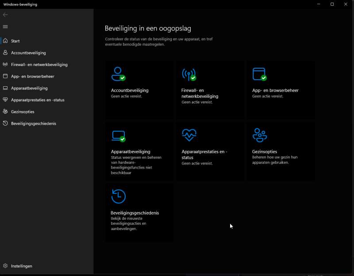
Task: Open Firewall- en netwerkbeveiliging in sidebar
Action: click(39, 65)
